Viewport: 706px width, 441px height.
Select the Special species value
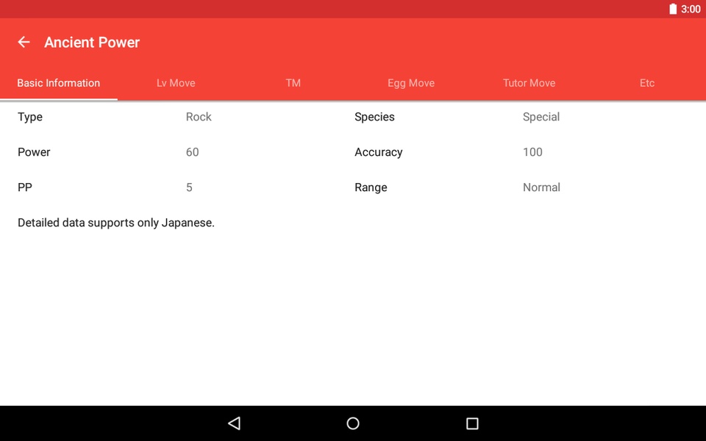541,117
